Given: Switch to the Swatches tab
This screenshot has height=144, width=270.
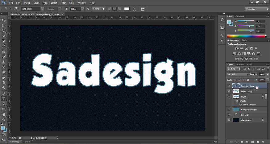Looking at the screenshot, I should [239, 17].
